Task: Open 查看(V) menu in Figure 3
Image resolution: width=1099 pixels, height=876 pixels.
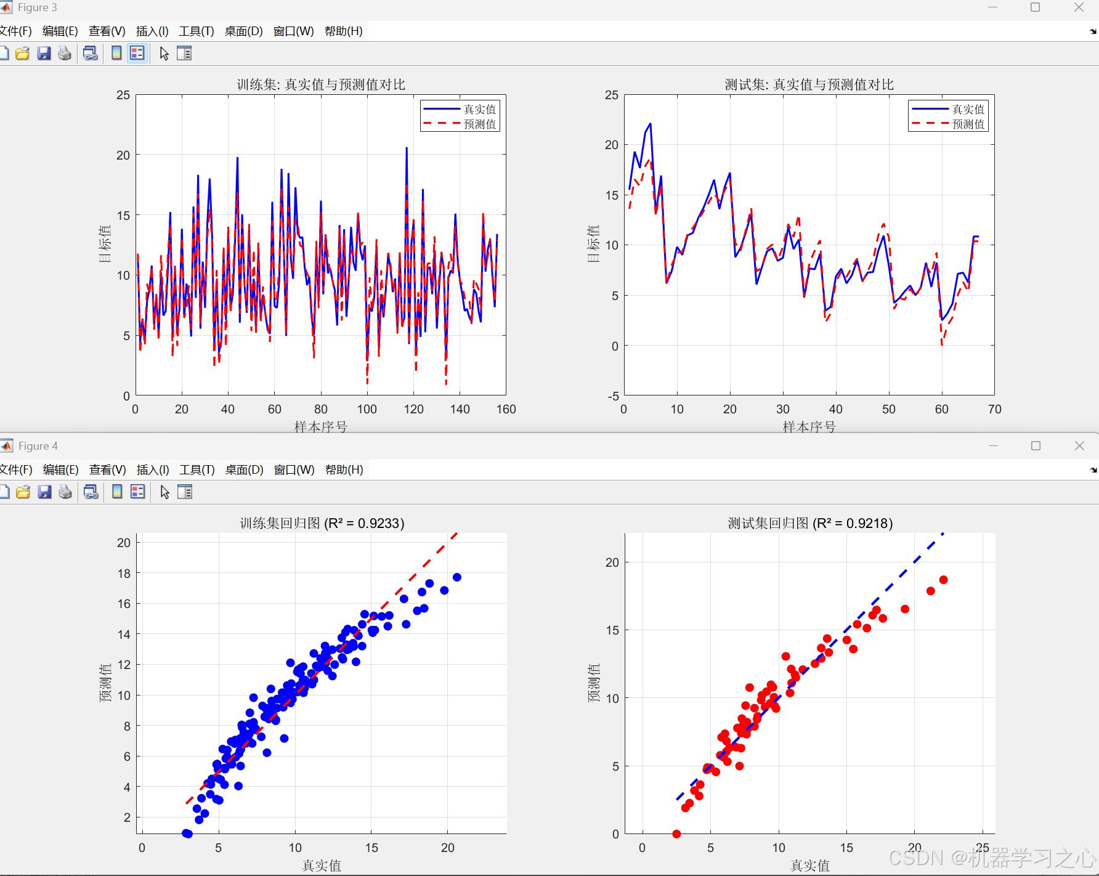Action: (107, 31)
